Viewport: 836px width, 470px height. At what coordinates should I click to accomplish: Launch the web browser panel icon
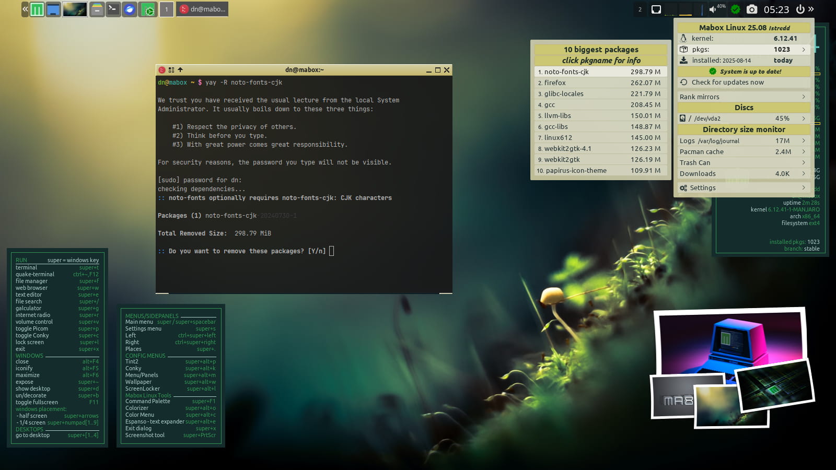(x=130, y=9)
